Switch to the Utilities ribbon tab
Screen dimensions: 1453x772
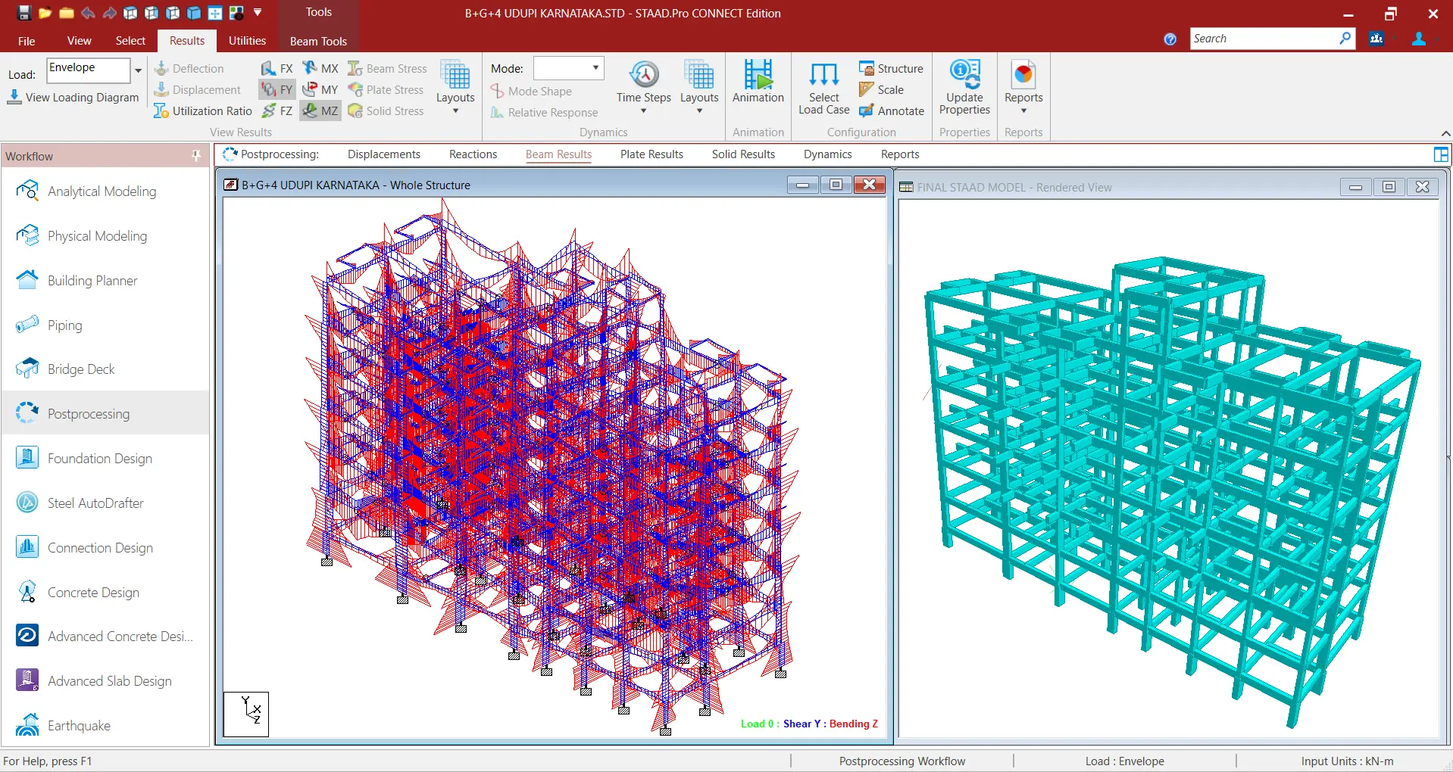(x=247, y=41)
